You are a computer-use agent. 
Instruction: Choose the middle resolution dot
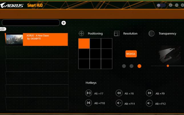(x=131, y=66)
